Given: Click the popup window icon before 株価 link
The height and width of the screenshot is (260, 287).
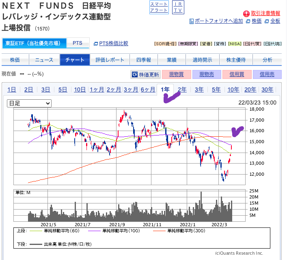Looking at the screenshot, I should (x=248, y=21).
